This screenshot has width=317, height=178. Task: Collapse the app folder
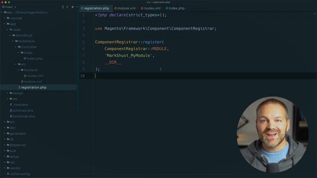pyautogui.click(x=4, y=24)
